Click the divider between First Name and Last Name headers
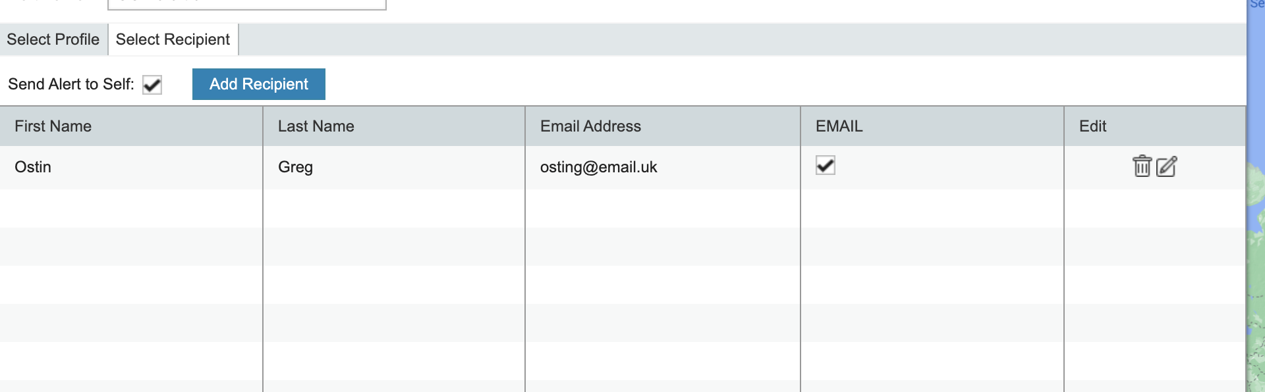Screen dimensions: 1265x392 tap(263, 126)
